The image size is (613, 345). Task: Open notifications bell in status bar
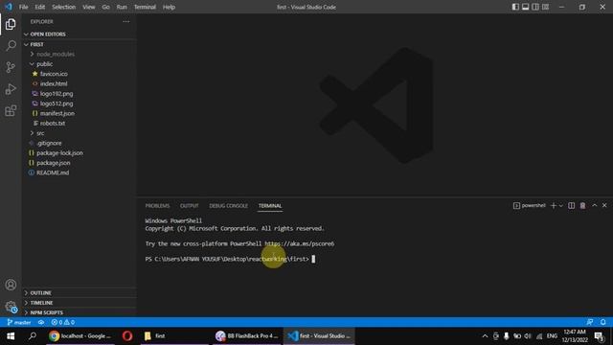click(602, 322)
